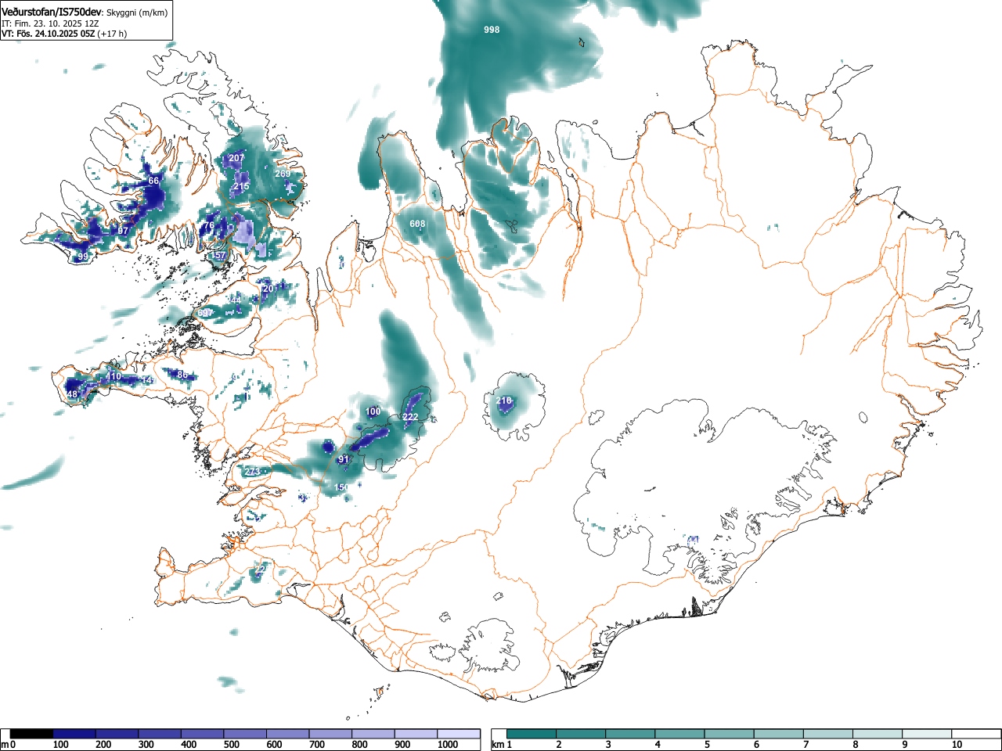
Task: Click the 97 value on the map
Action: (123, 231)
